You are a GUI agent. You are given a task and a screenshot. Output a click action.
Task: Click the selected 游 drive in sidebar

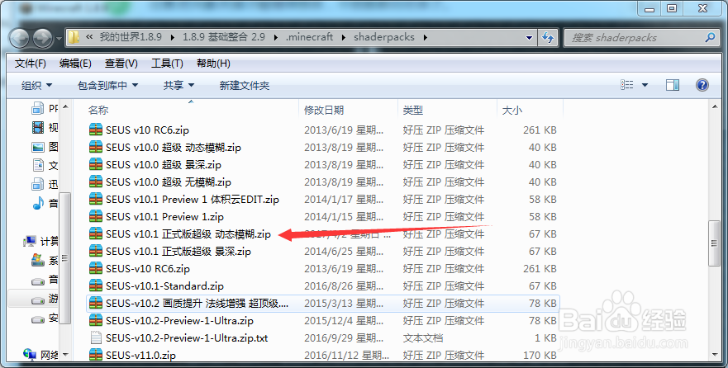(x=33, y=300)
